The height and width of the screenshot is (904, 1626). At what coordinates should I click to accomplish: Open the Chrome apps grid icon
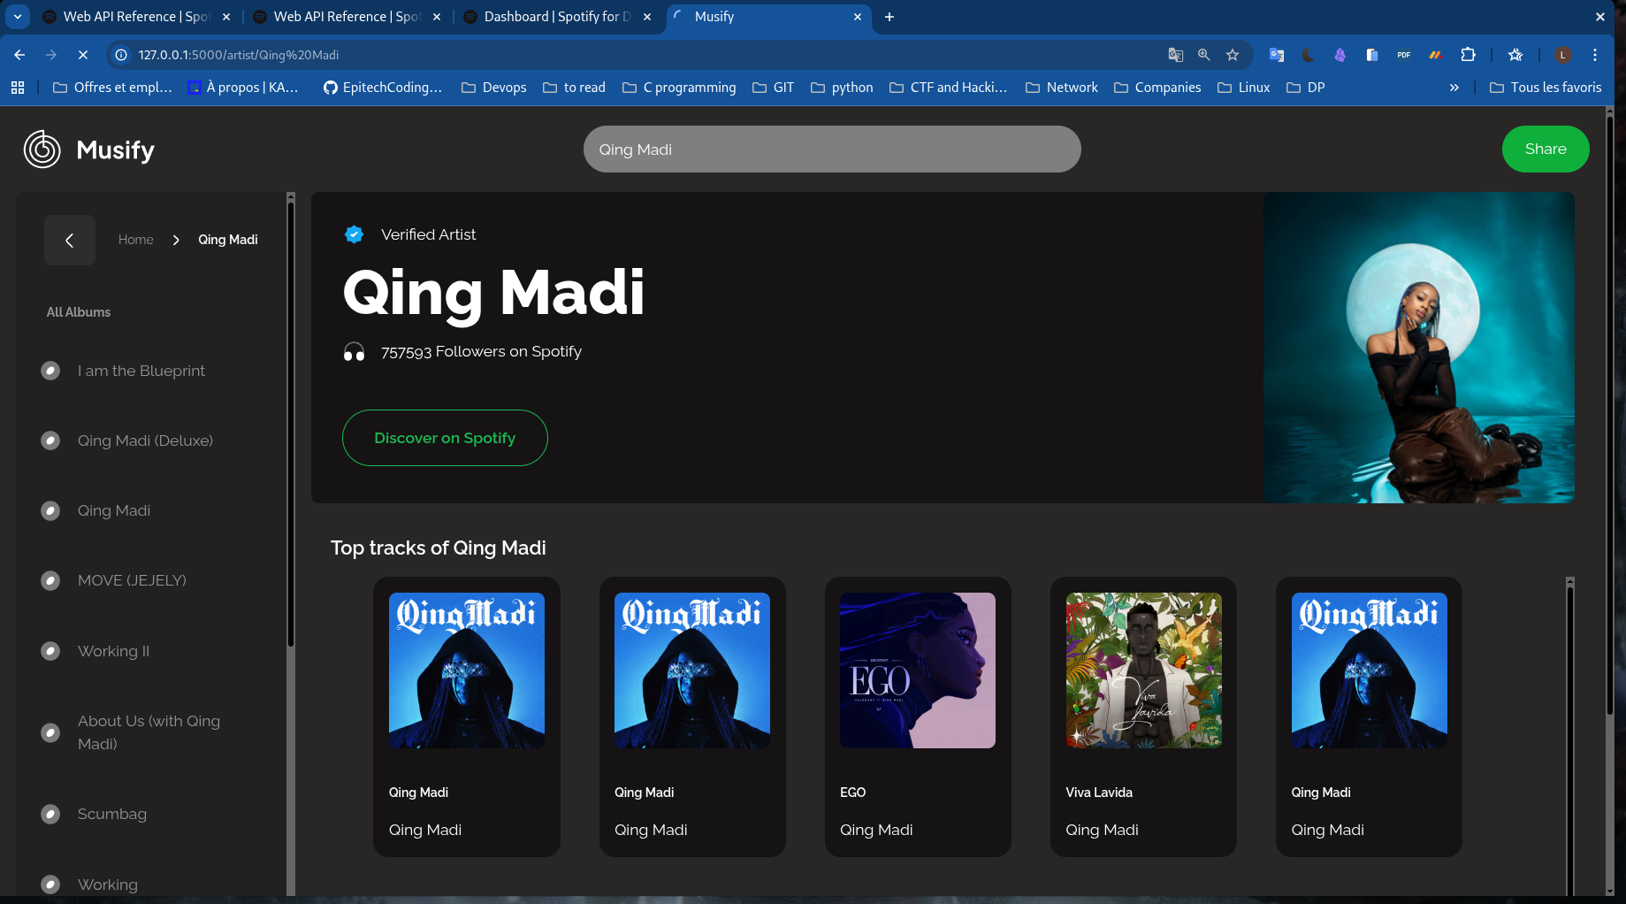pyautogui.click(x=18, y=88)
